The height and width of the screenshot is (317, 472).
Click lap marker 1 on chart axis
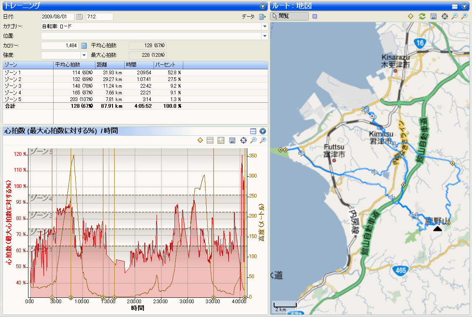point(52,297)
